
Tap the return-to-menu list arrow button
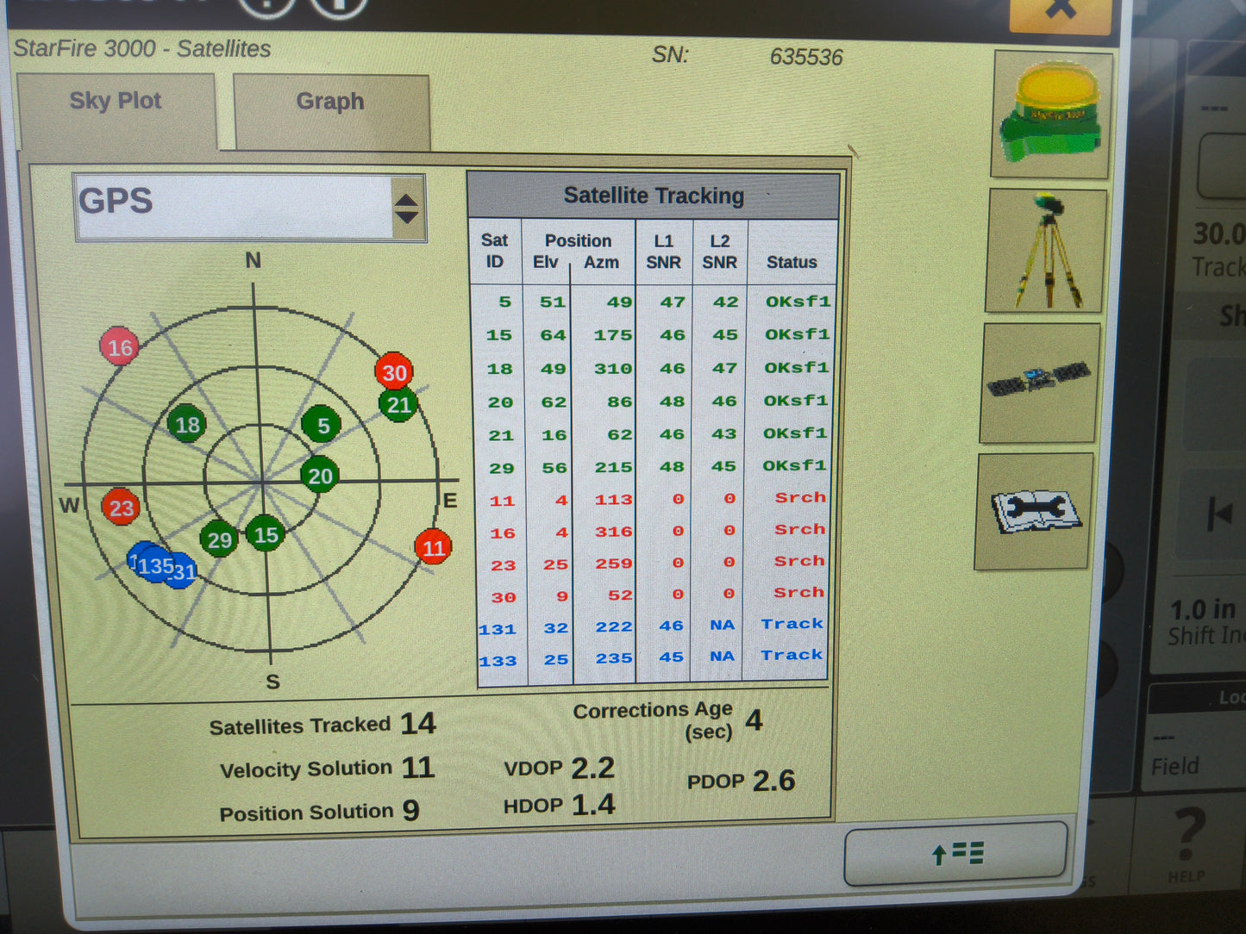click(x=957, y=854)
